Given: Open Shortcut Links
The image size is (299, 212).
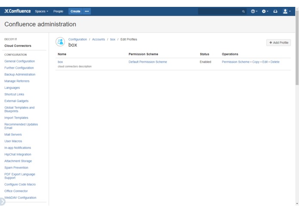Looking at the screenshot, I should tap(14, 94).
